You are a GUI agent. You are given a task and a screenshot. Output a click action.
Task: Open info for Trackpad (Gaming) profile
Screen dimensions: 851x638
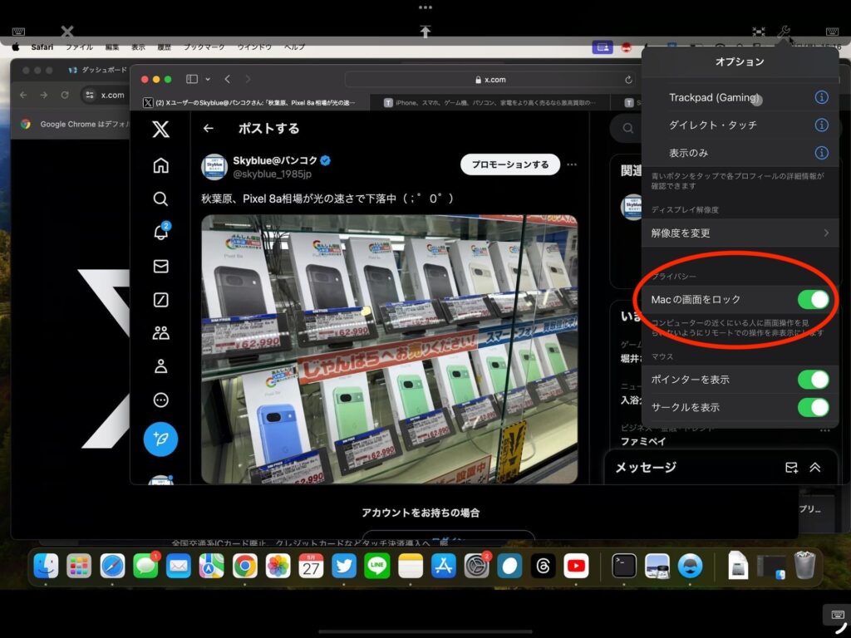pos(822,97)
